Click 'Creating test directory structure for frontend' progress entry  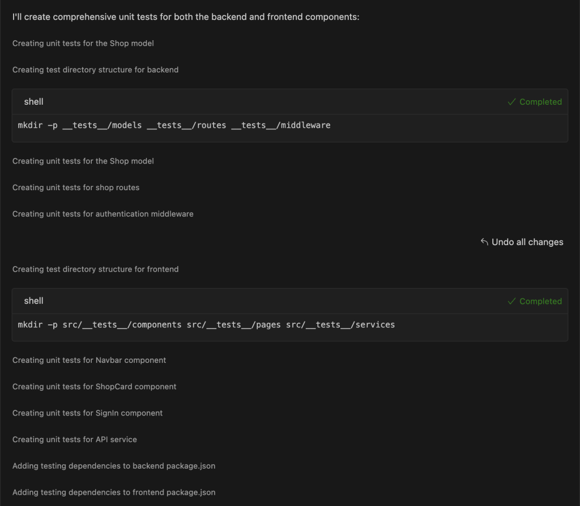(x=95, y=269)
